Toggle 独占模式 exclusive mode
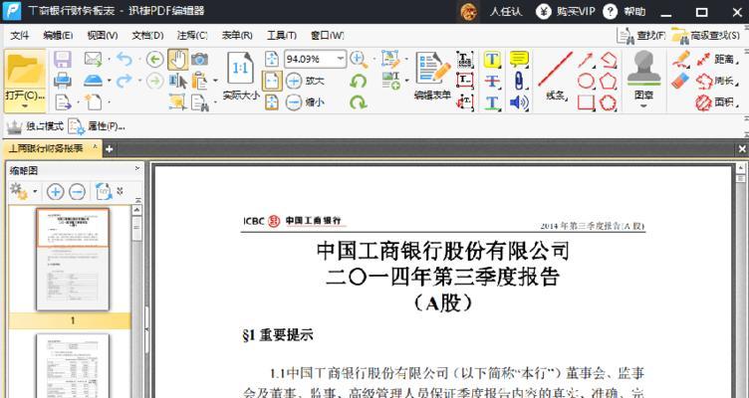 [35, 126]
